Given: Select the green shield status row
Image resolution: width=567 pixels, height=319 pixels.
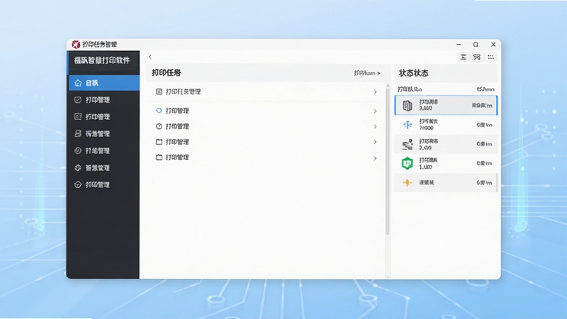Looking at the screenshot, I should (x=446, y=163).
